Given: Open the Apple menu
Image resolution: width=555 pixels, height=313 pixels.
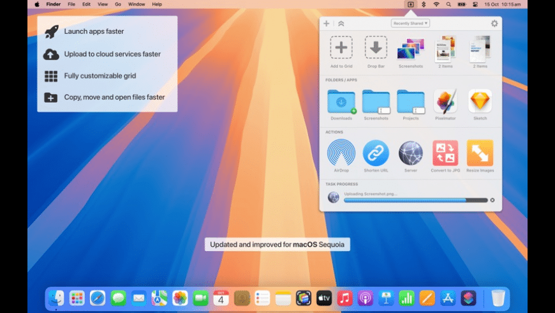Looking at the screenshot, I should point(37,4).
